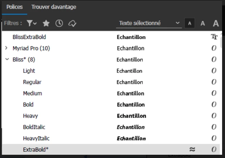Screen dimensions: 225x158
Task: Select small sample size A
Action: click(190, 23)
